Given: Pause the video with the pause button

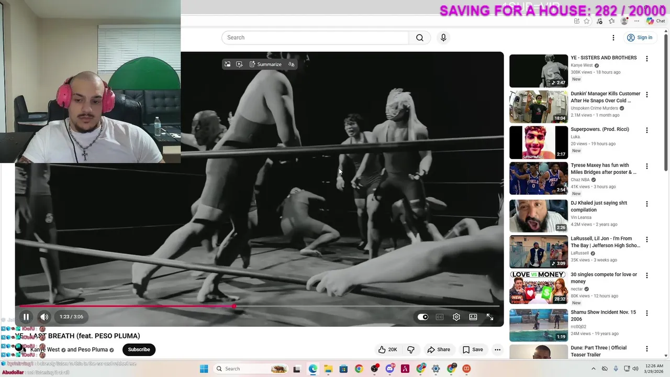Looking at the screenshot, I should click(26, 317).
